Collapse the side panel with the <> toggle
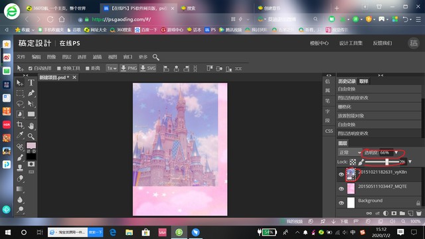 tap(329, 75)
